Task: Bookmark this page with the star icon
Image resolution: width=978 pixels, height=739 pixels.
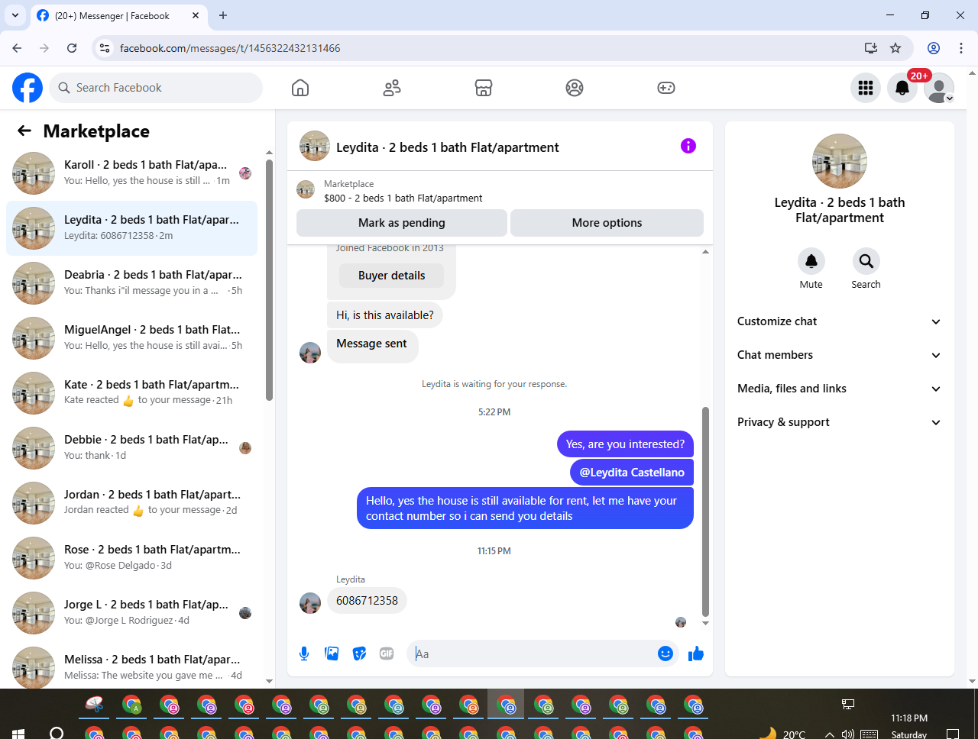Action: click(x=895, y=48)
